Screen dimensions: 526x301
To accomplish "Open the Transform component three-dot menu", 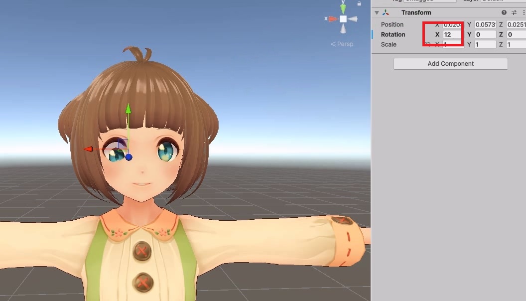I will coord(524,12).
